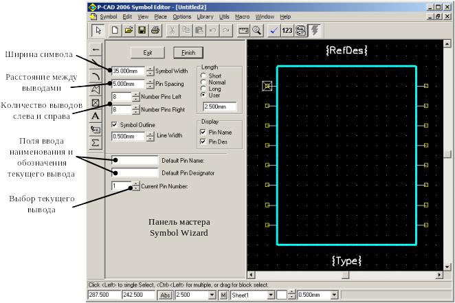Open the Help menu
Screen dimensions: 455x303
click(x=285, y=16)
